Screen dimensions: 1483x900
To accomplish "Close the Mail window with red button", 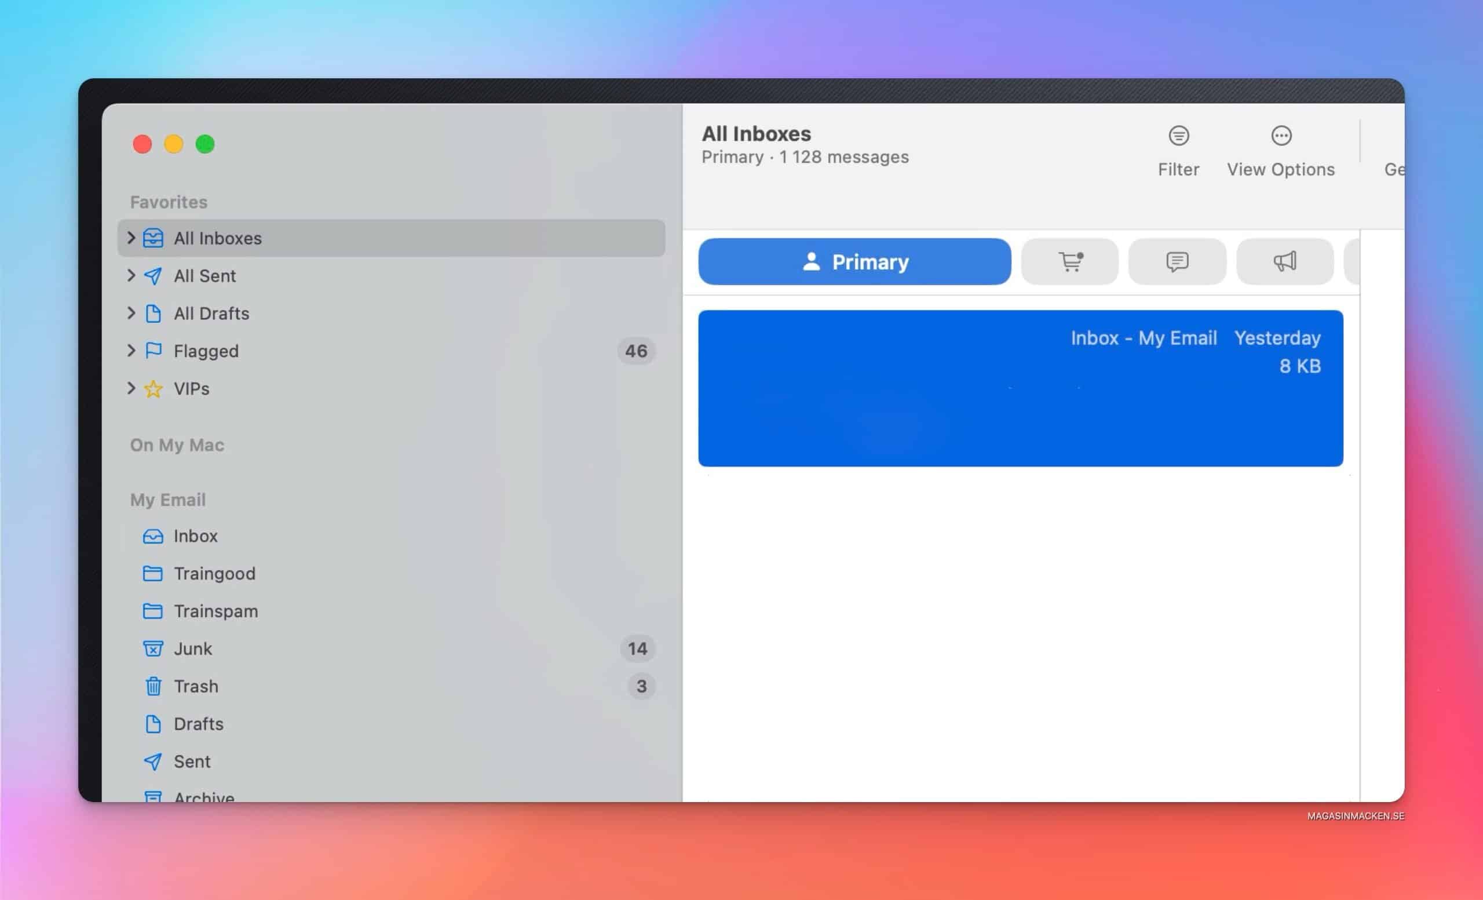I will point(143,144).
